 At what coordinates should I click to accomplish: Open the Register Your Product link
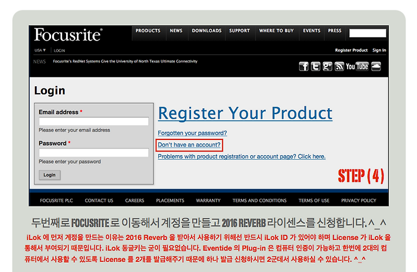pos(245,113)
